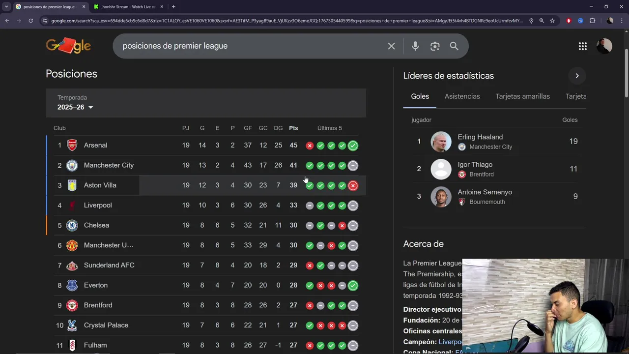Click the Everton club crest
This screenshot has height=354, width=629.
pos(72,285)
